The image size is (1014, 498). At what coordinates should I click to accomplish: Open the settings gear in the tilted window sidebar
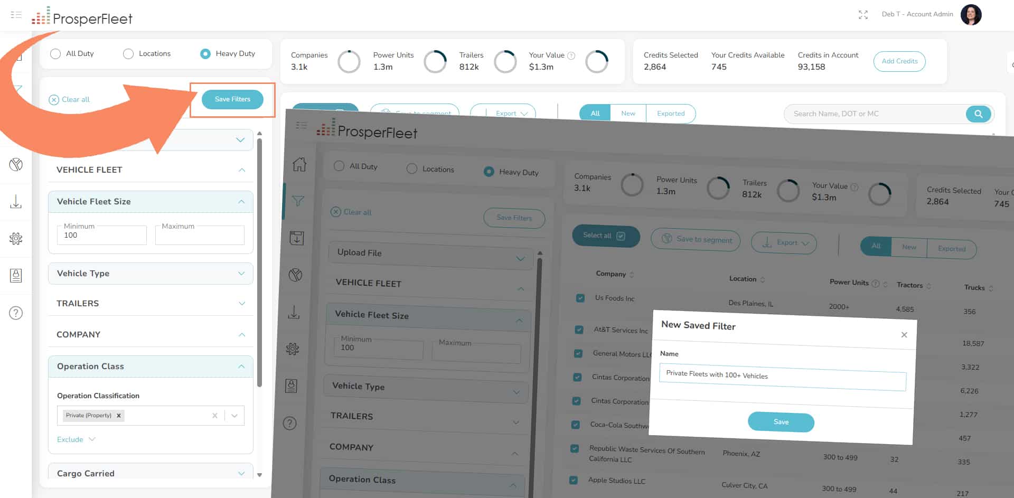click(x=293, y=349)
